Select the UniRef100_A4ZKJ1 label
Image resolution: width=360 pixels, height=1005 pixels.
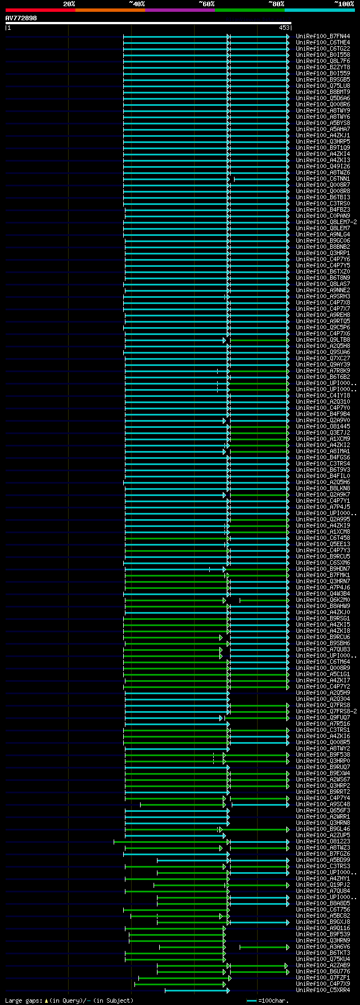[x=323, y=135]
